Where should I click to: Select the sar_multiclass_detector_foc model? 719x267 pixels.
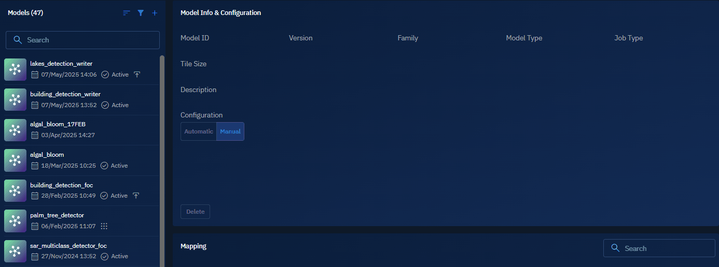[x=68, y=246]
